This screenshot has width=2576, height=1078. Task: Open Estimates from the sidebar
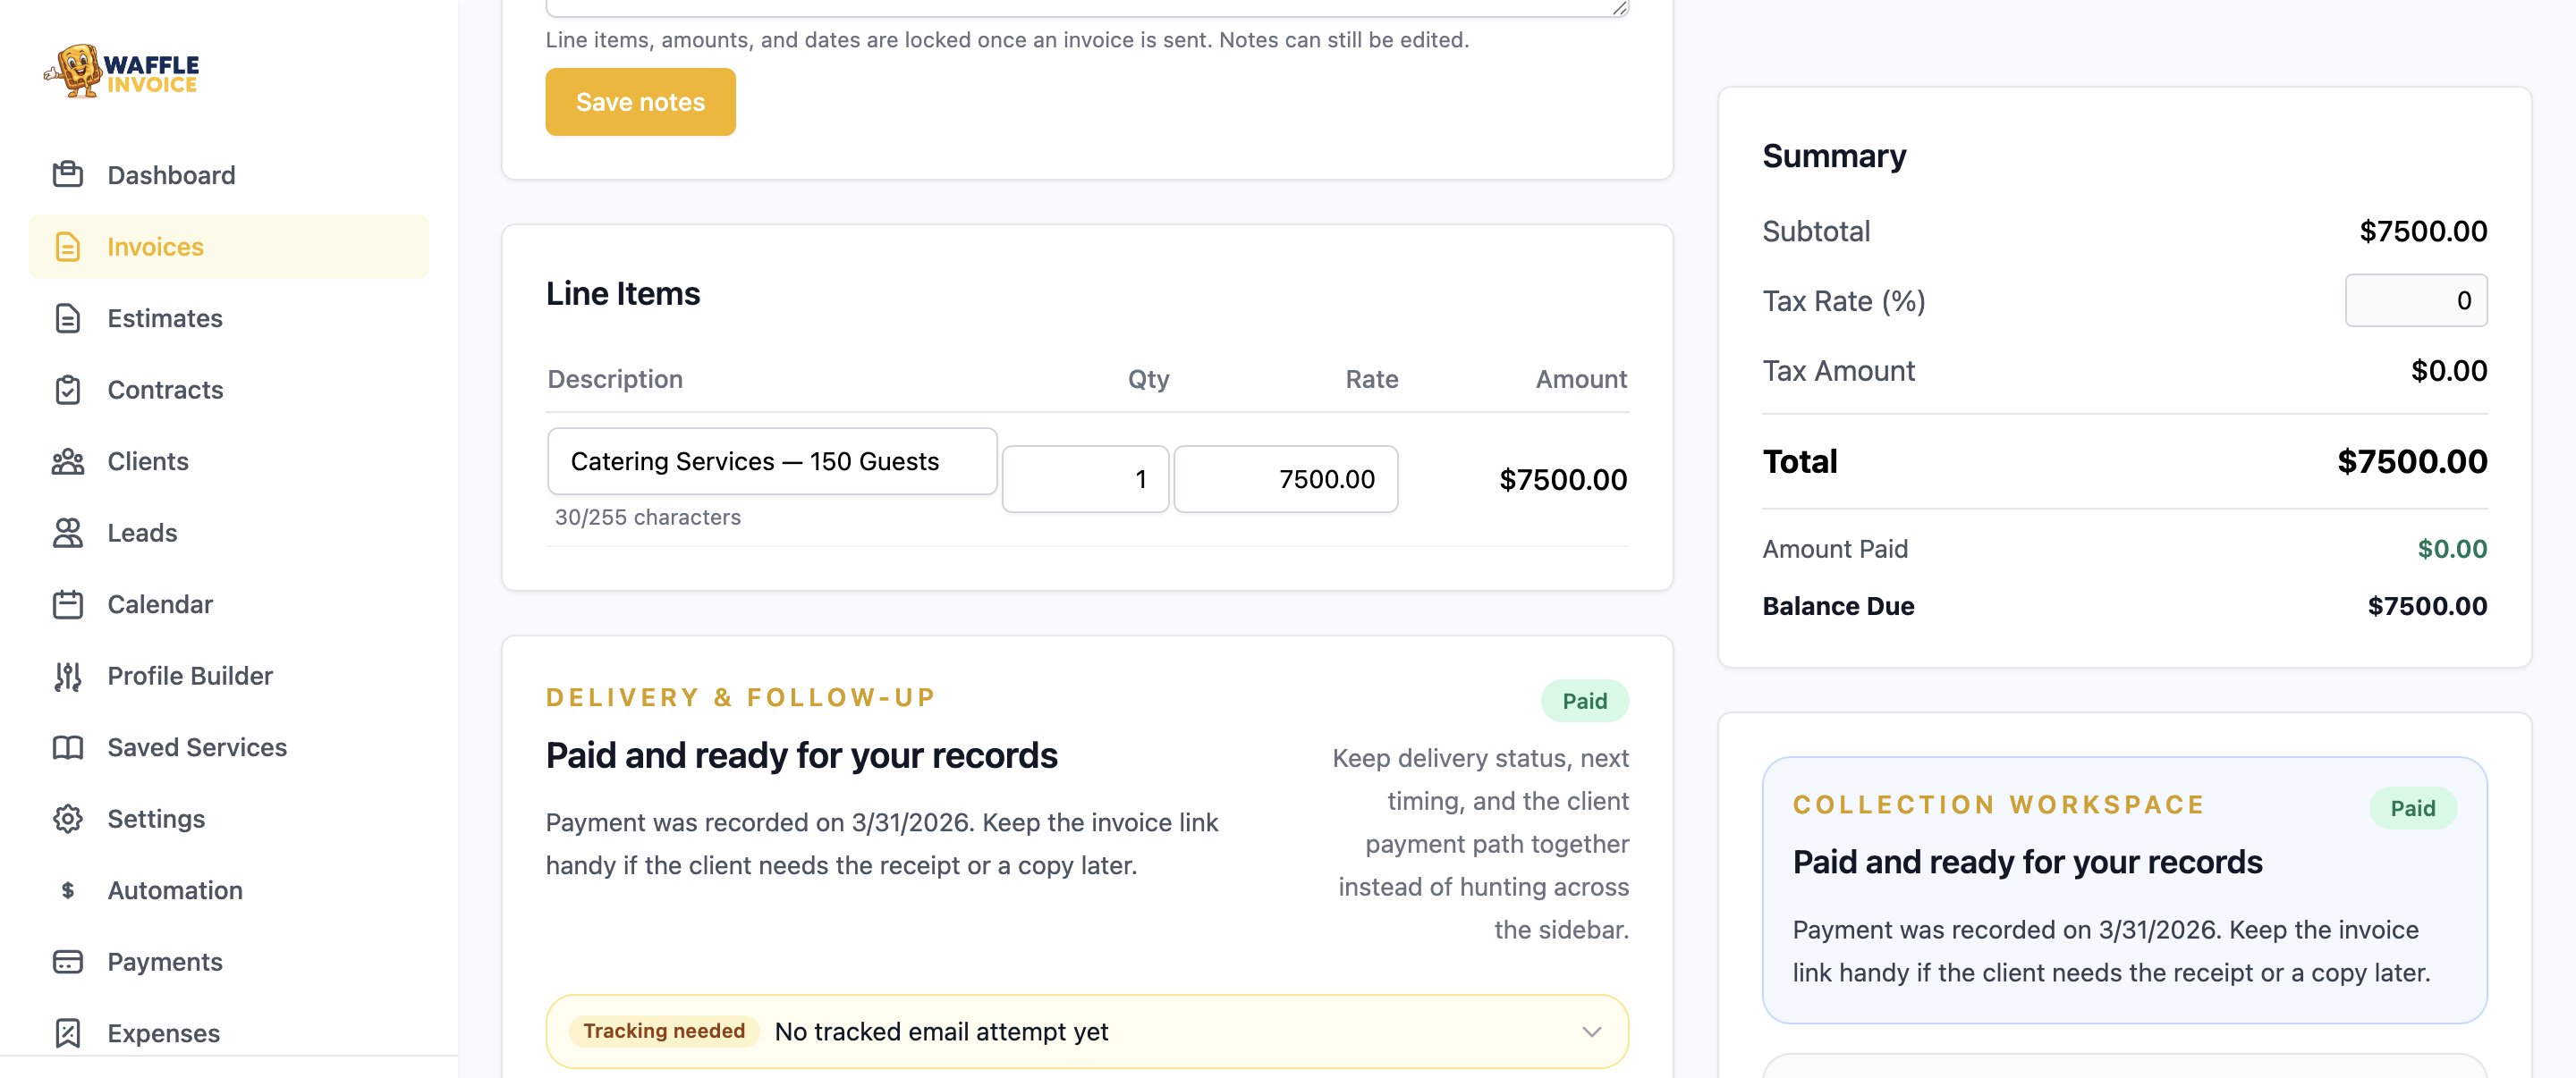coord(229,317)
